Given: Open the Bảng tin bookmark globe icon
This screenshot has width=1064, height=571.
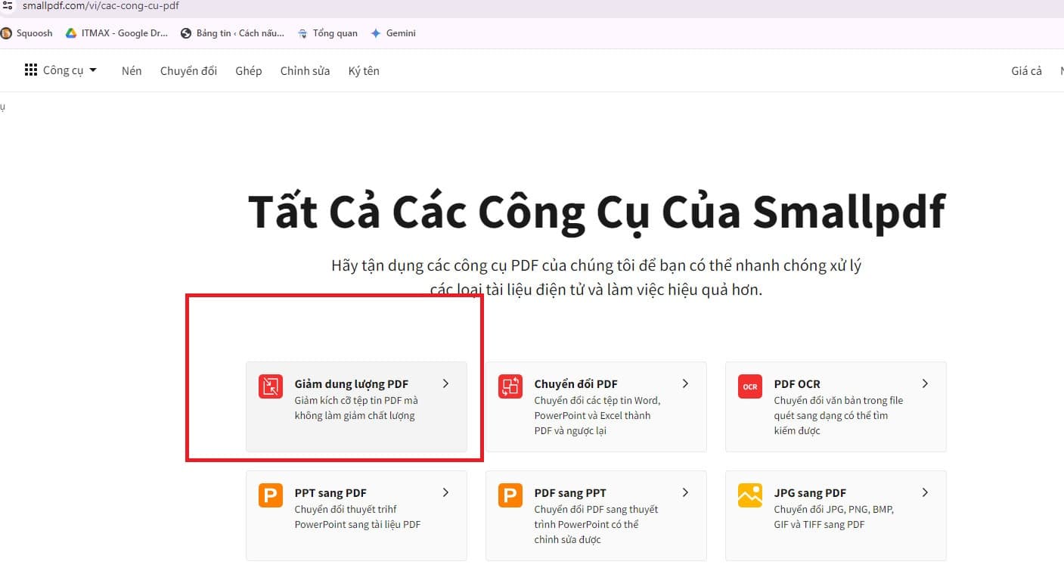Looking at the screenshot, I should (x=186, y=33).
